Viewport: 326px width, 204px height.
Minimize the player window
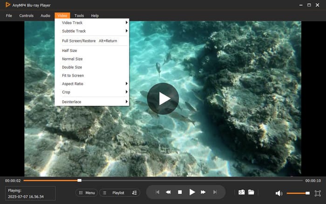click(x=301, y=5)
